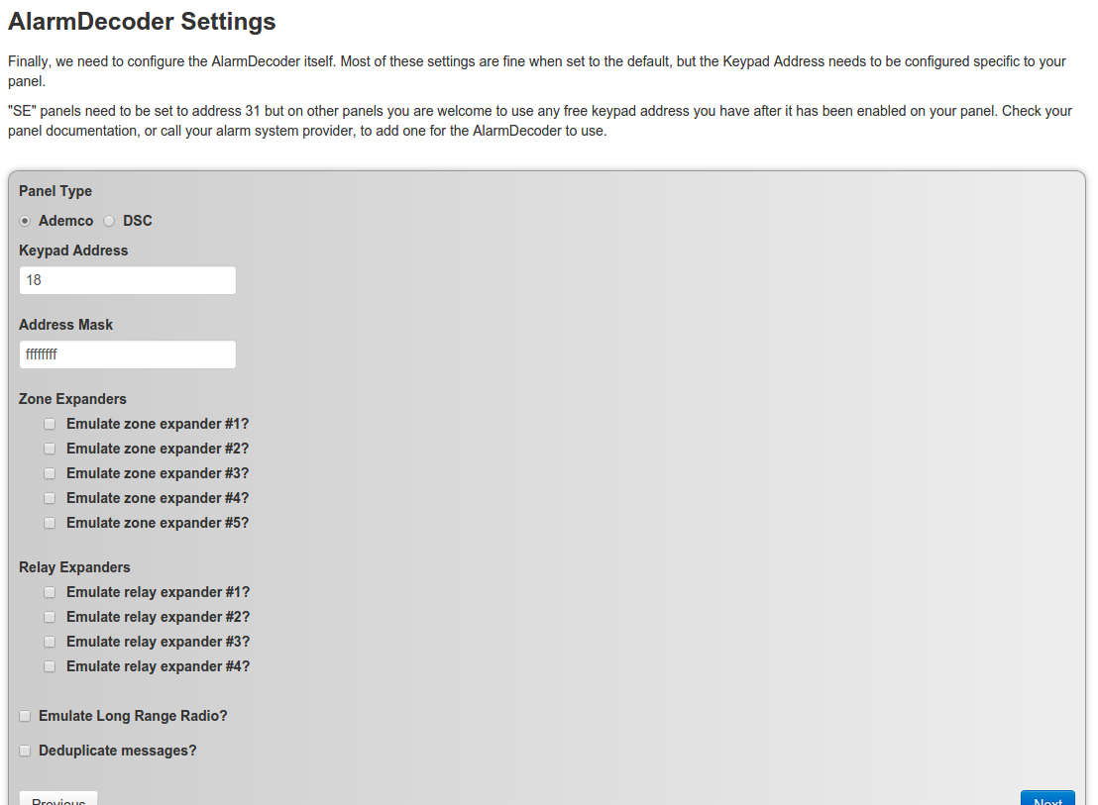Enable Emulate zone expander #2 checkbox
This screenshot has height=805, width=1098.
pos(50,449)
